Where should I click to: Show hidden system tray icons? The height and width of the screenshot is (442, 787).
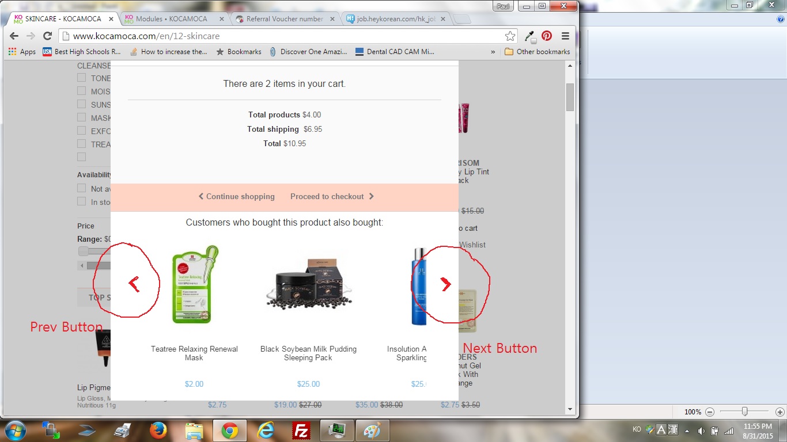(687, 430)
